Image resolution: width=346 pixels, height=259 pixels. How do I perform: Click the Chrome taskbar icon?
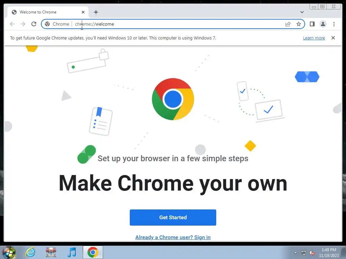pos(93,252)
